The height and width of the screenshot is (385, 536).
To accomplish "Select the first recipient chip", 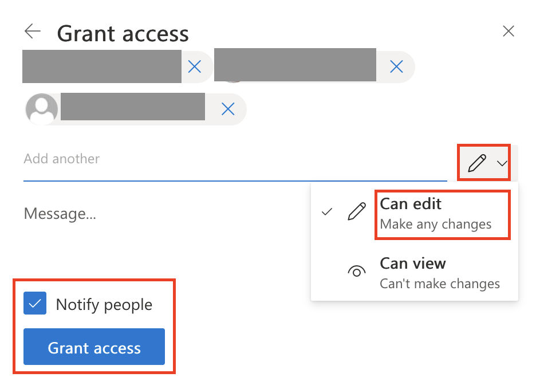I will point(103,67).
